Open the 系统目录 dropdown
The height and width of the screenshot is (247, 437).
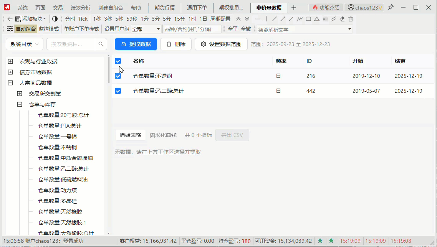(x=25, y=44)
